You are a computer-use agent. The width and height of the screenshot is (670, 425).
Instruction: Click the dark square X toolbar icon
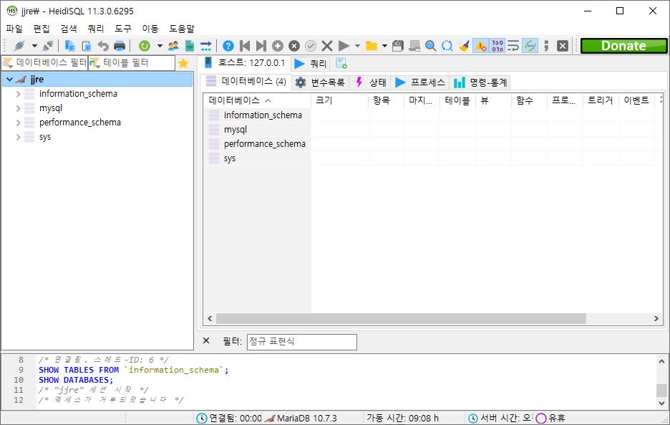pyautogui.click(x=563, y=46)
